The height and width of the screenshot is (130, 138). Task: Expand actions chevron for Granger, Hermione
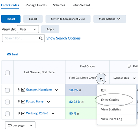coord(57,90)
